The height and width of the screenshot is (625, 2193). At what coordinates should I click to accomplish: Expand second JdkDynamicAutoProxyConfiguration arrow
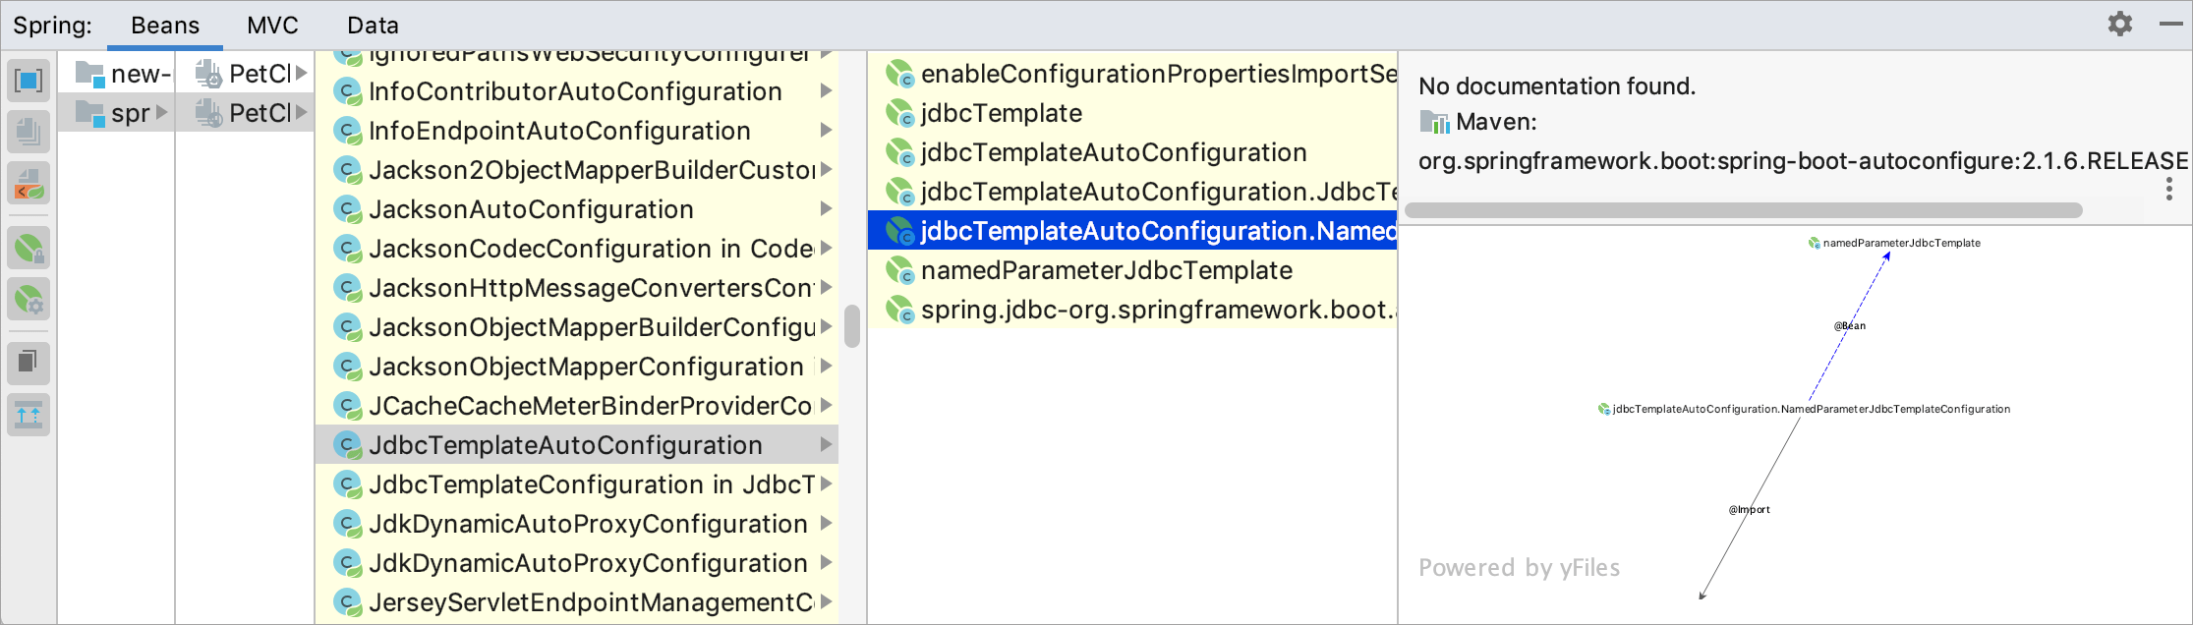tap(827, 563)
